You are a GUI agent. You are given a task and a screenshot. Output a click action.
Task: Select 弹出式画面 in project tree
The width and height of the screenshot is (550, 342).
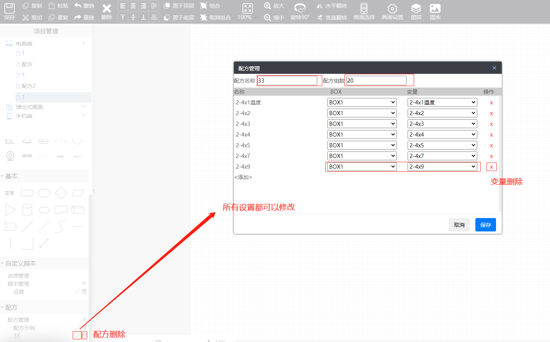(x=29, y=107)
